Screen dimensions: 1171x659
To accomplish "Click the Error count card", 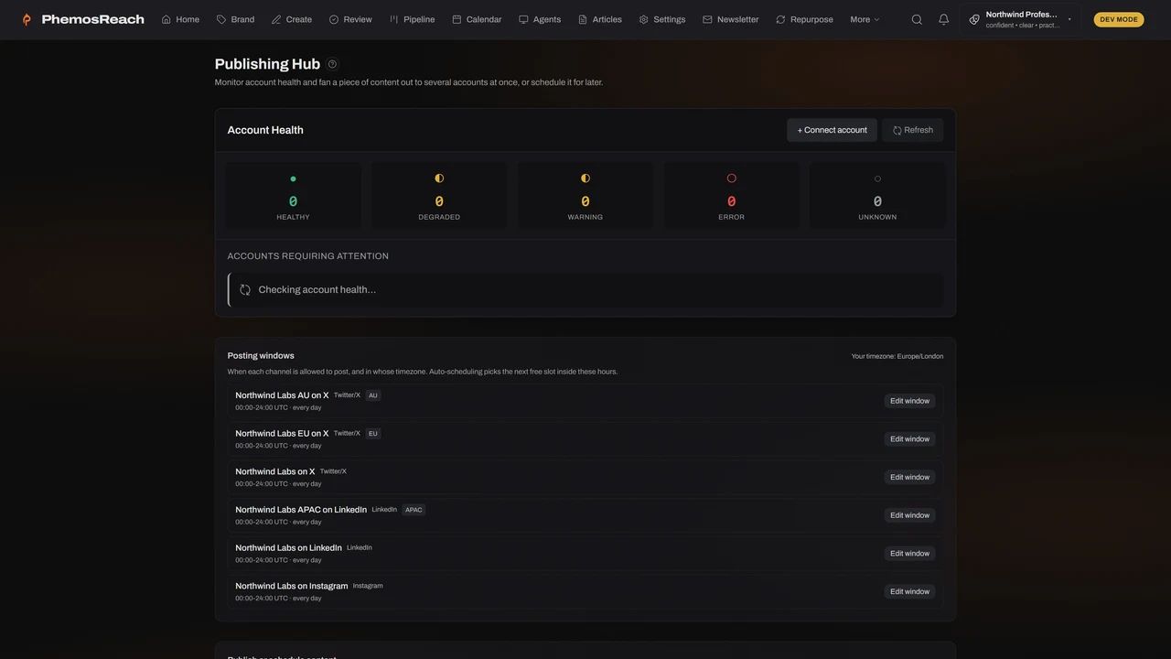I will tap(731, 196).
